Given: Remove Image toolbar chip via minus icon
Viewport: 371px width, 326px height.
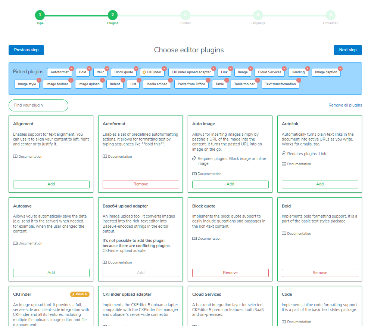Looking at the screenshot, I should coord(71,80).
